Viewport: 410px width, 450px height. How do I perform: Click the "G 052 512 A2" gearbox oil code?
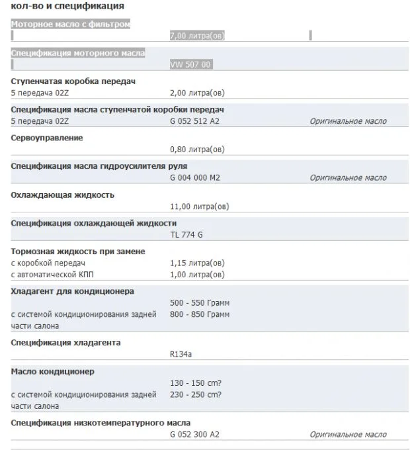pyautogui.click(x=195, y=121)
